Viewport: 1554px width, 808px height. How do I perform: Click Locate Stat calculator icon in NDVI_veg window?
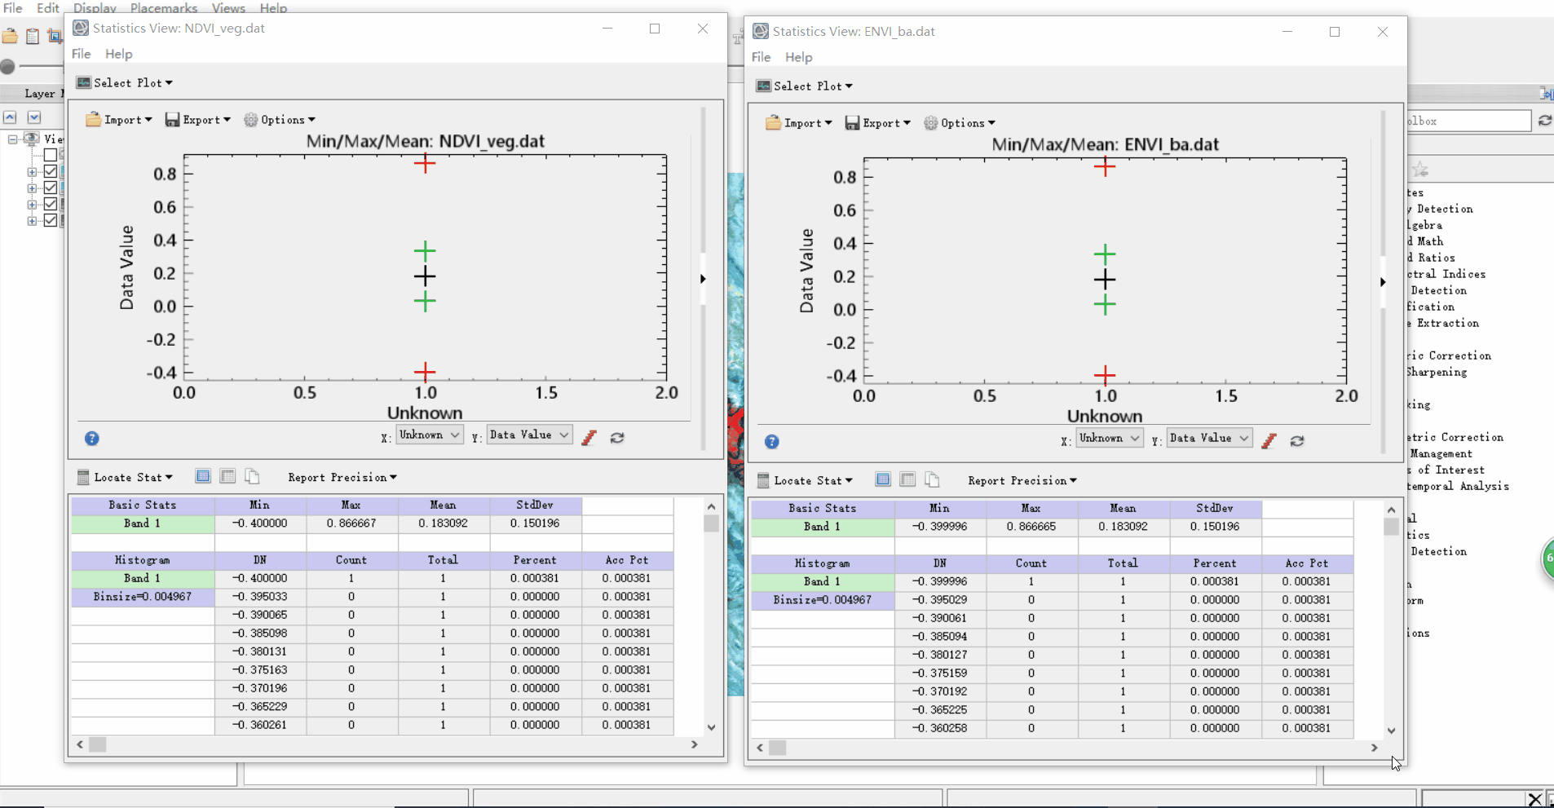point(83,477)
